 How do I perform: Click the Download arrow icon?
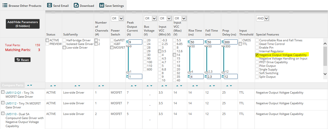pos(76,5)
